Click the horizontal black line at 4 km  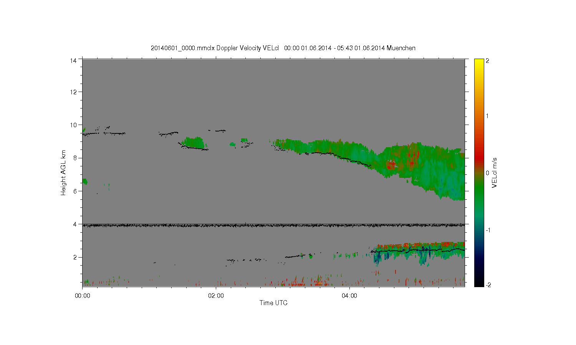point(273,225)
